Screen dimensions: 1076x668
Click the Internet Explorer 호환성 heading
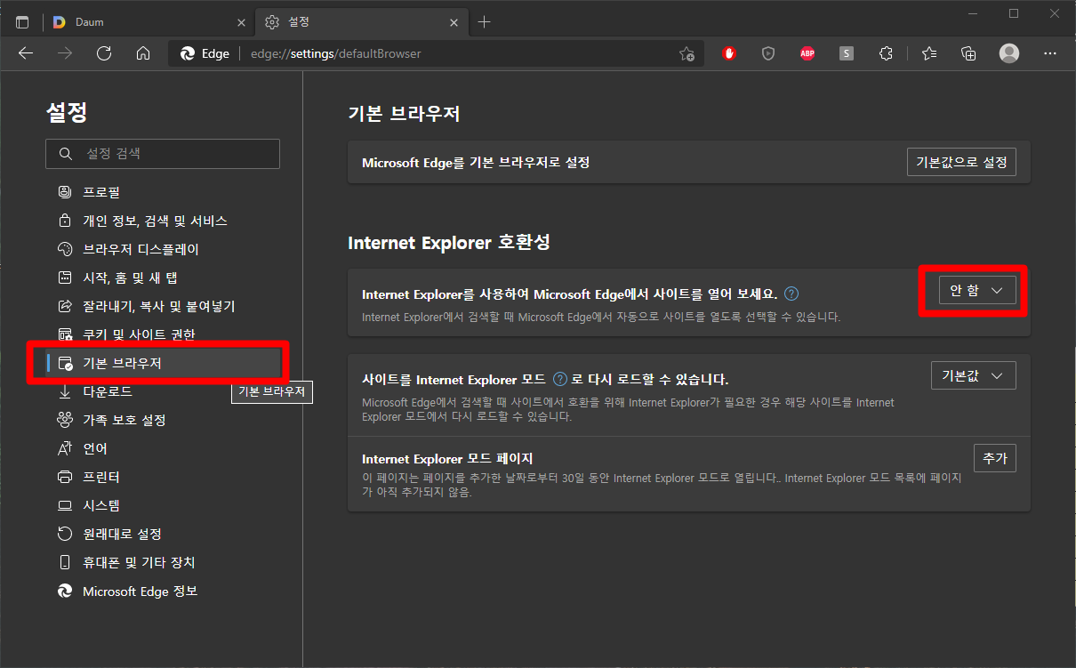[x=451, y=243]
